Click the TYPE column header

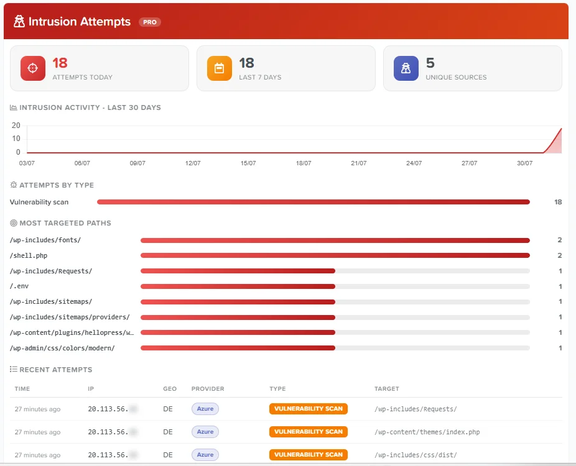point(277,388)
